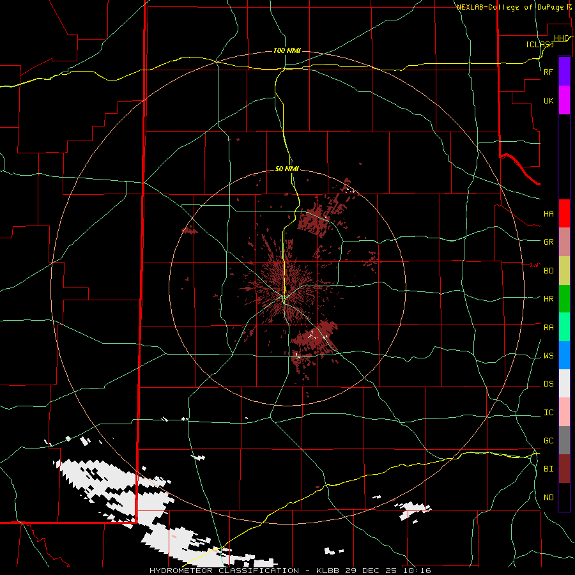Select the WS blue legend swatch

coord(564,355)
